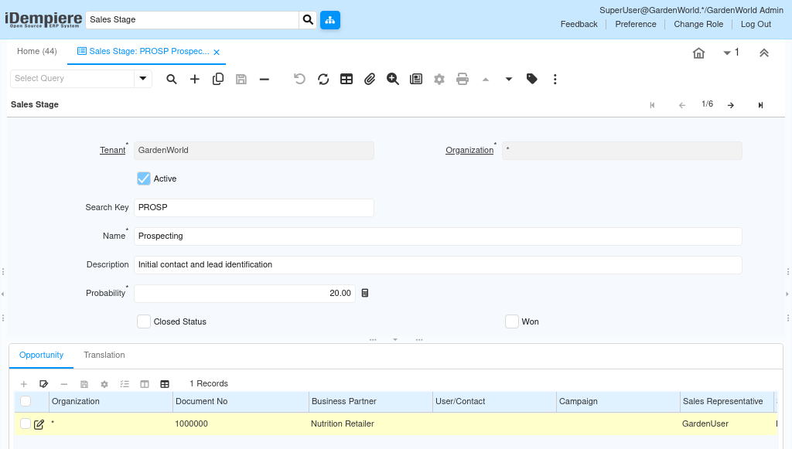
Task: Click into the Description input field
Action: pos(438,265)
